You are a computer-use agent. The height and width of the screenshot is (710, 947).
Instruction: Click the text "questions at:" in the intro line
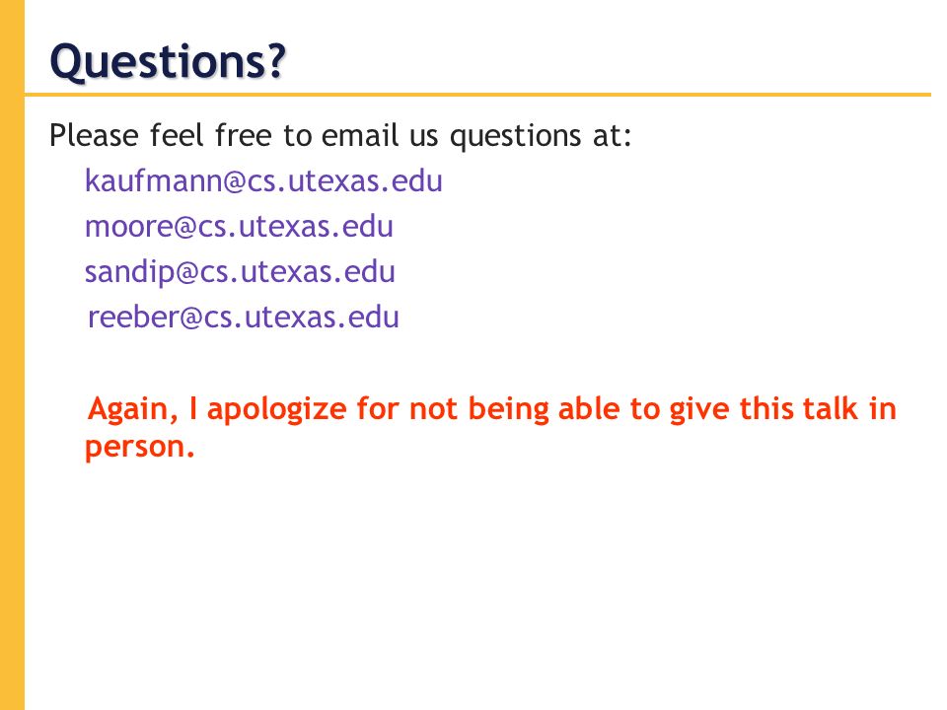tap(541, 136)
